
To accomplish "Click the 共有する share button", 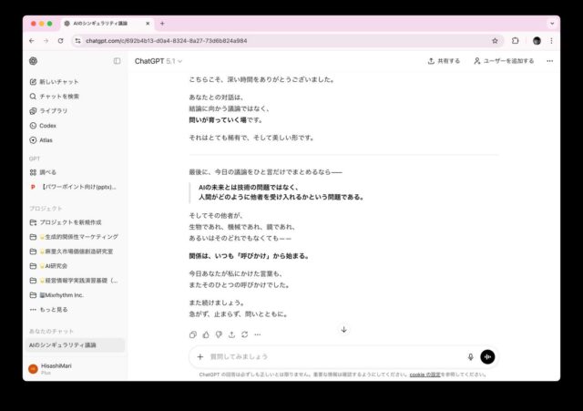I will coord(444,61).
